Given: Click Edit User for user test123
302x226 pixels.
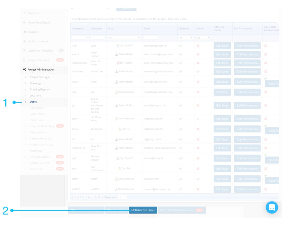Looking at the screenshot, I should (222, 189).
